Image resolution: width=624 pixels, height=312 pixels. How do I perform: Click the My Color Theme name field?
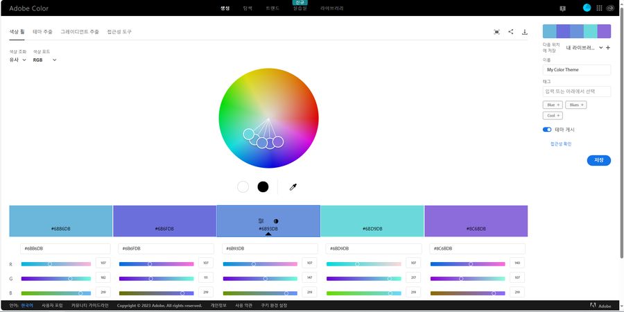577,69
